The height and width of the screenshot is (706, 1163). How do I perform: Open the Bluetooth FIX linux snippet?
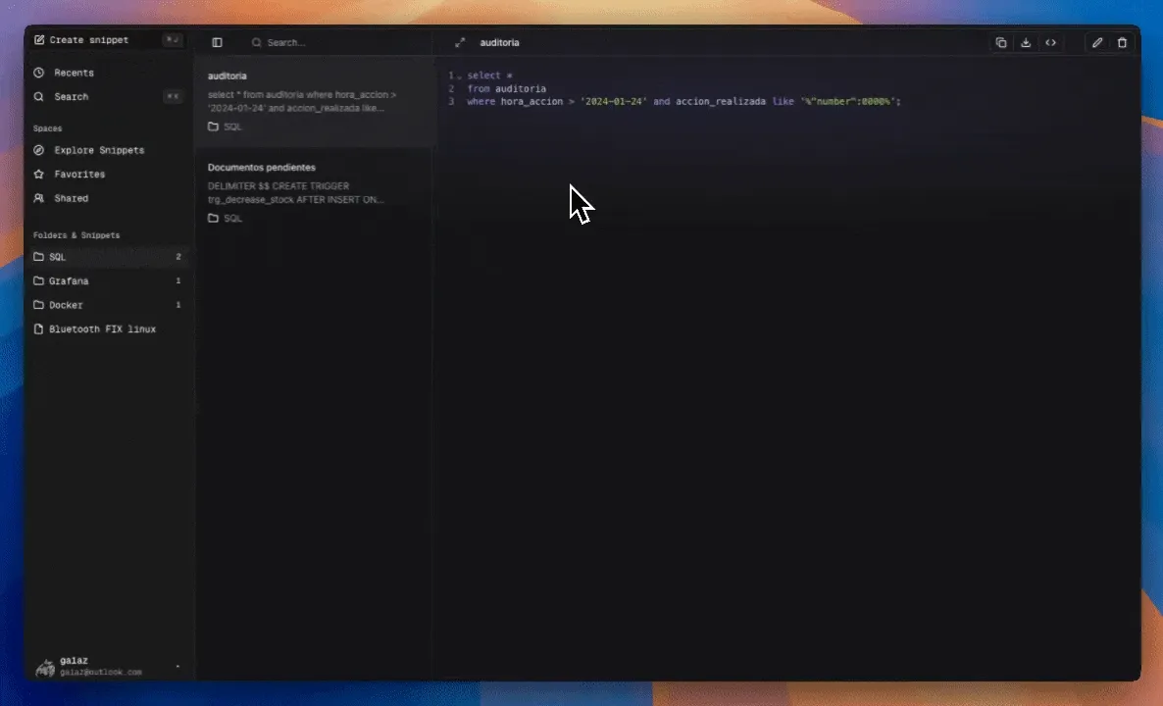click(x=108, y=328)
